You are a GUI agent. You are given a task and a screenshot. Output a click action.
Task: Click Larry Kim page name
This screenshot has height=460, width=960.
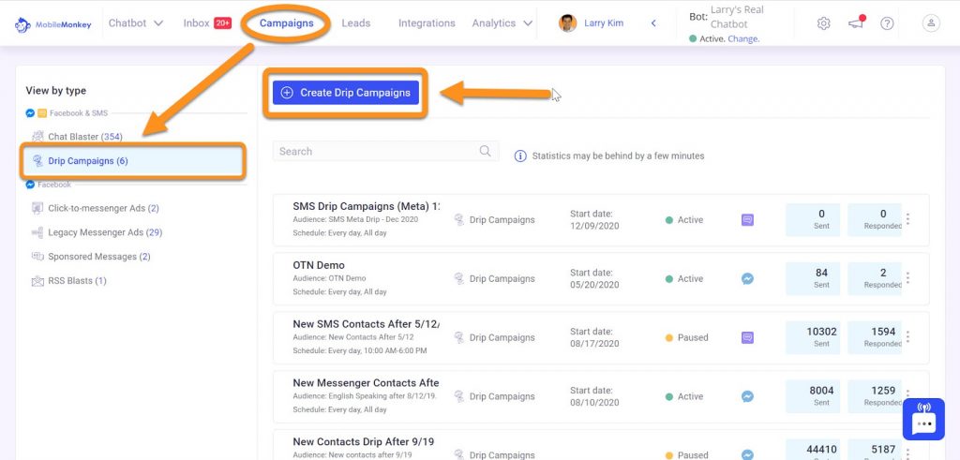604,23
